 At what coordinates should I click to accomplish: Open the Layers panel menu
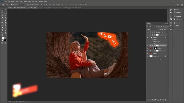(168, 23)
